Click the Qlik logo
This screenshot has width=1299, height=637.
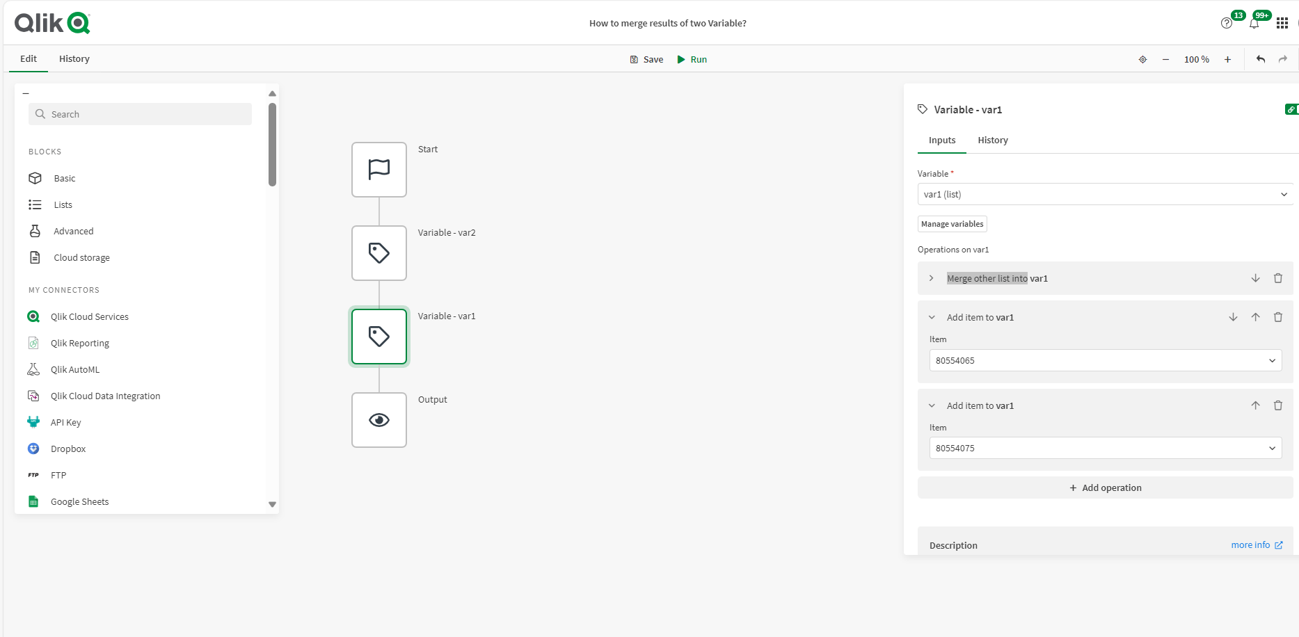click(52, 23)
